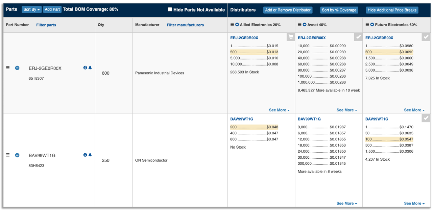
Task: Click the Hide Additional Price Breaks button
Action: coord(392,10)
